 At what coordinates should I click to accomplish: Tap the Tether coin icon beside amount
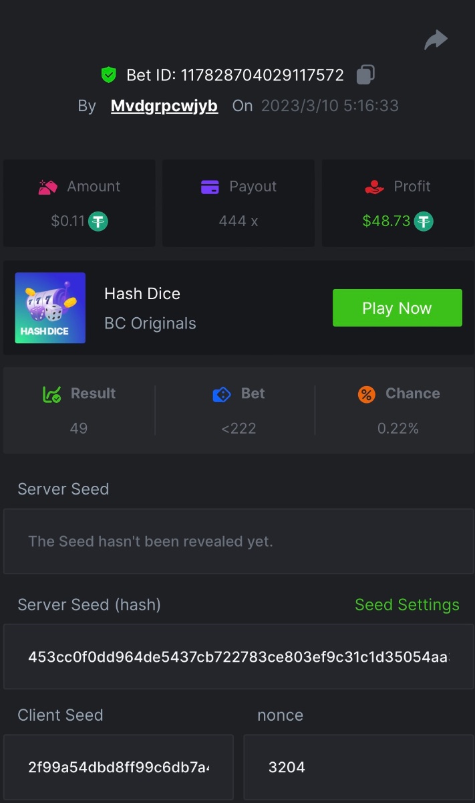(x=98, y=221)
